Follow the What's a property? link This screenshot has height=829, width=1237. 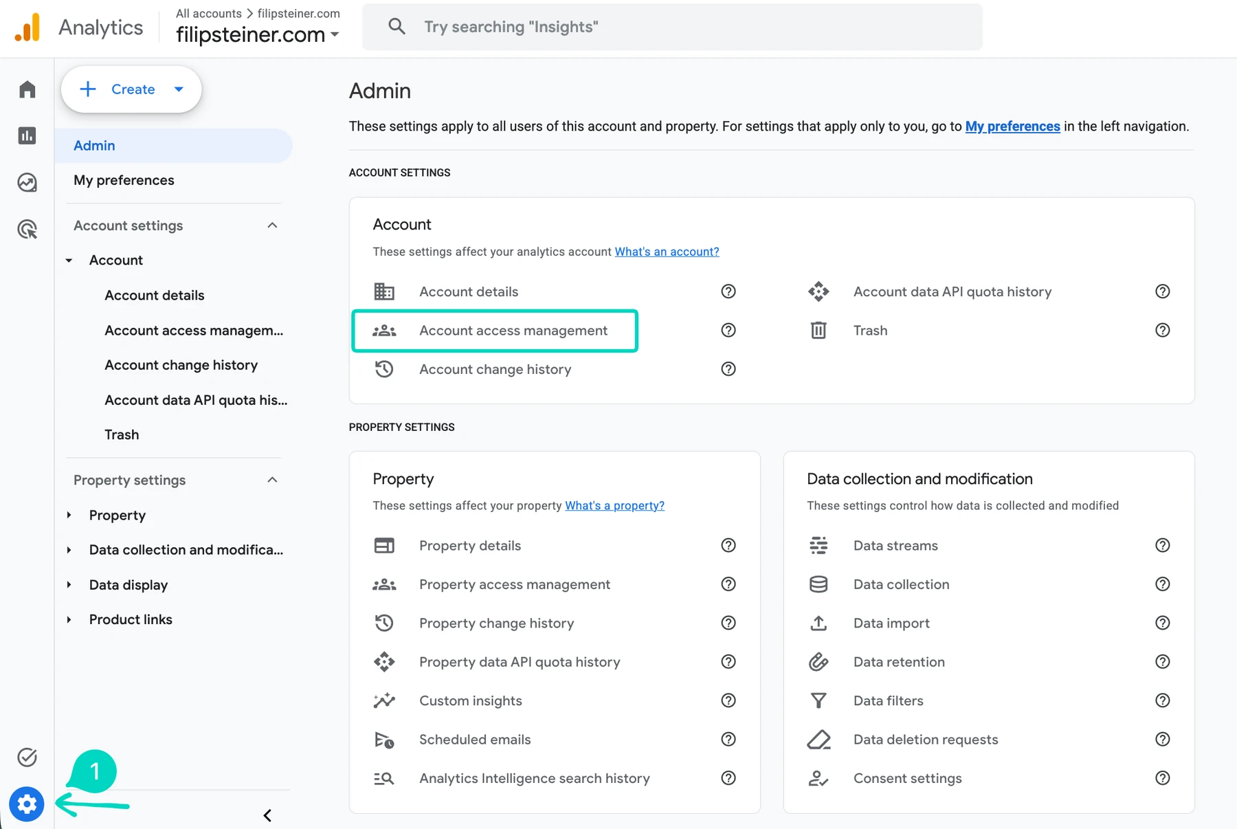pos(614,505)
